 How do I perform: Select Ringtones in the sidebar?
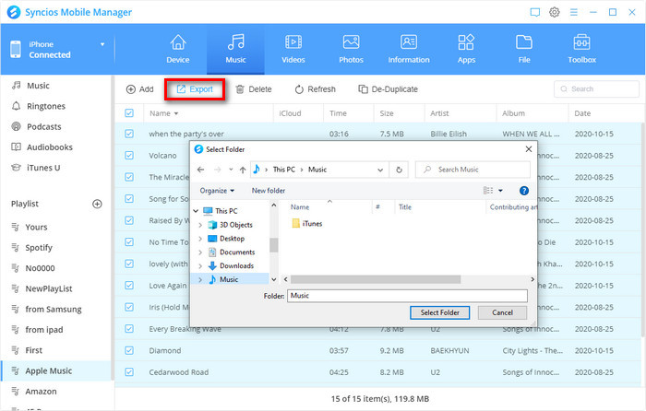(45, 106)
